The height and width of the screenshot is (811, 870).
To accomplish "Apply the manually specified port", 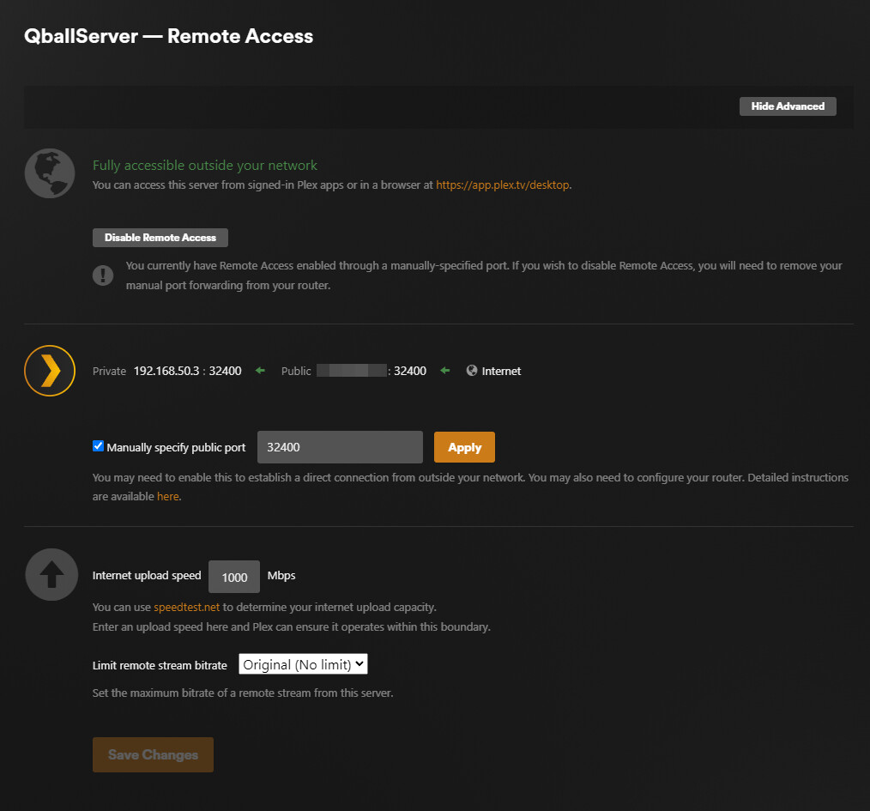I will (463, 446).
